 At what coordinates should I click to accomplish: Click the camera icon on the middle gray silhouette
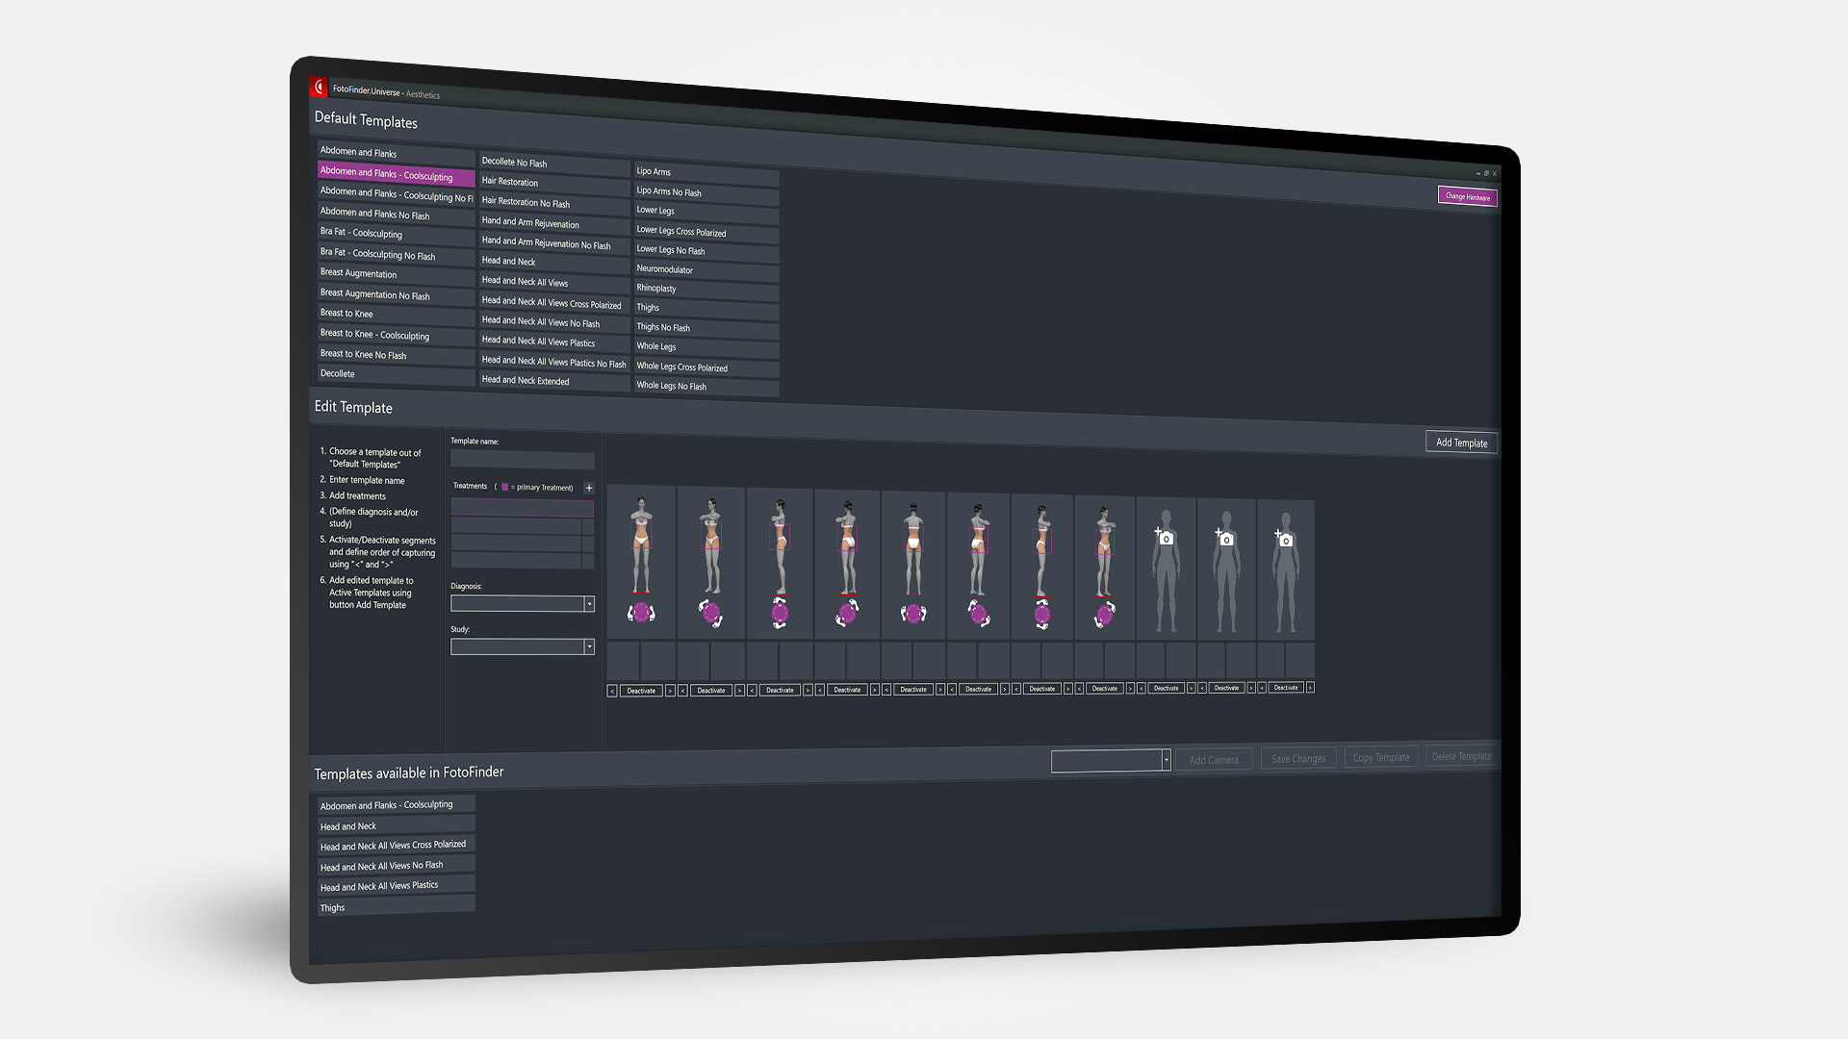1227,539
